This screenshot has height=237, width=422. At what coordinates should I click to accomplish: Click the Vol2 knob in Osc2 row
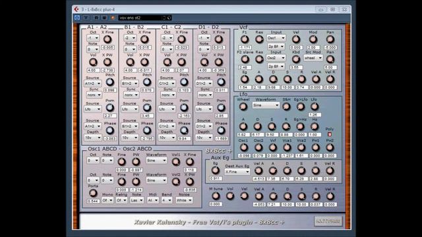[176, 182]
